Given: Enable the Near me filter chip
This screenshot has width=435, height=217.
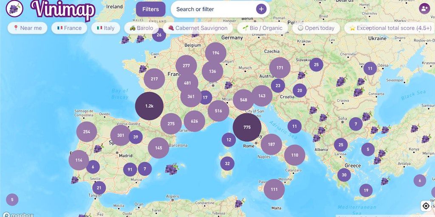Looking at the screenshot, I should pos(28,28).
